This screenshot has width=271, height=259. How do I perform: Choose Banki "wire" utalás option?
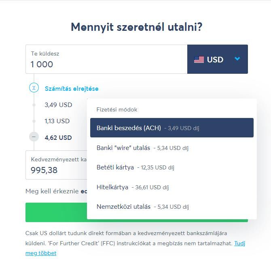click(172, 148)
